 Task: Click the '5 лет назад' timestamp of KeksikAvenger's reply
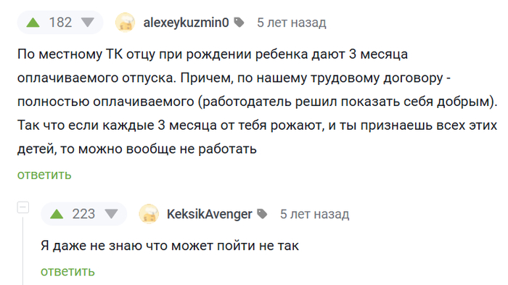pos(314,214)
